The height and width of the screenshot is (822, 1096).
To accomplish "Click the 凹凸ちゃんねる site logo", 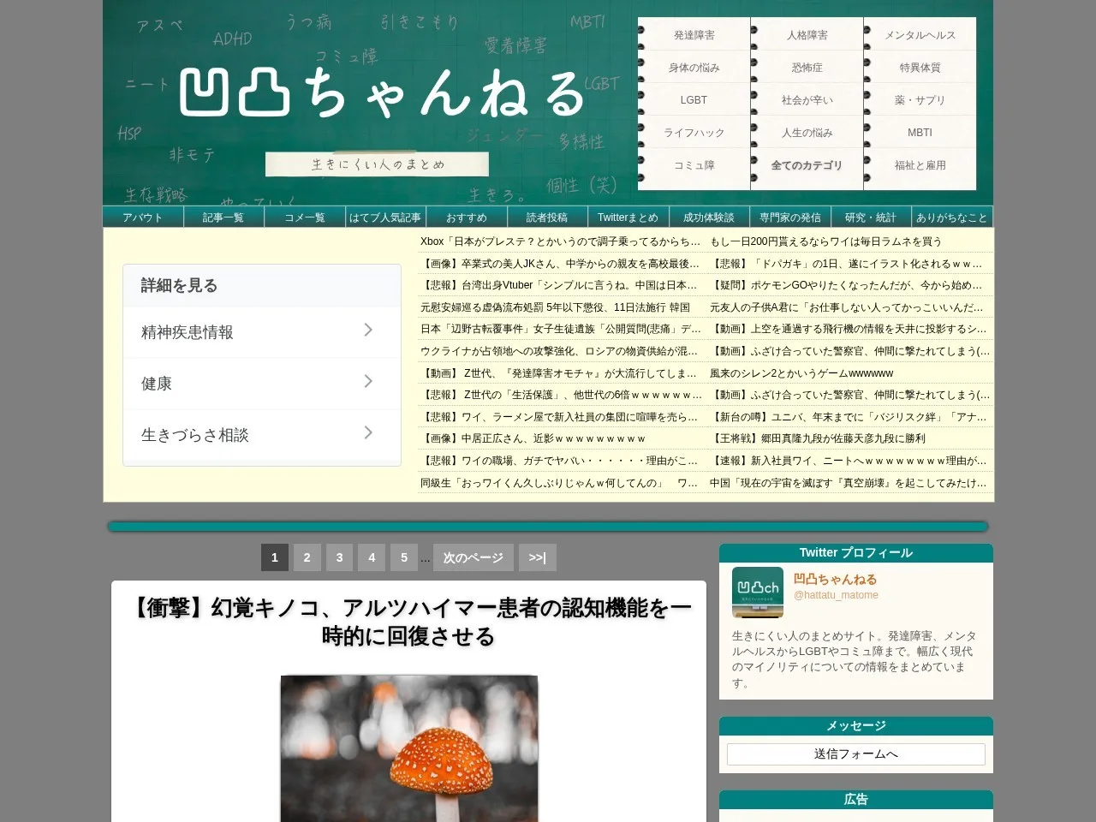I will tap(381, 92).
